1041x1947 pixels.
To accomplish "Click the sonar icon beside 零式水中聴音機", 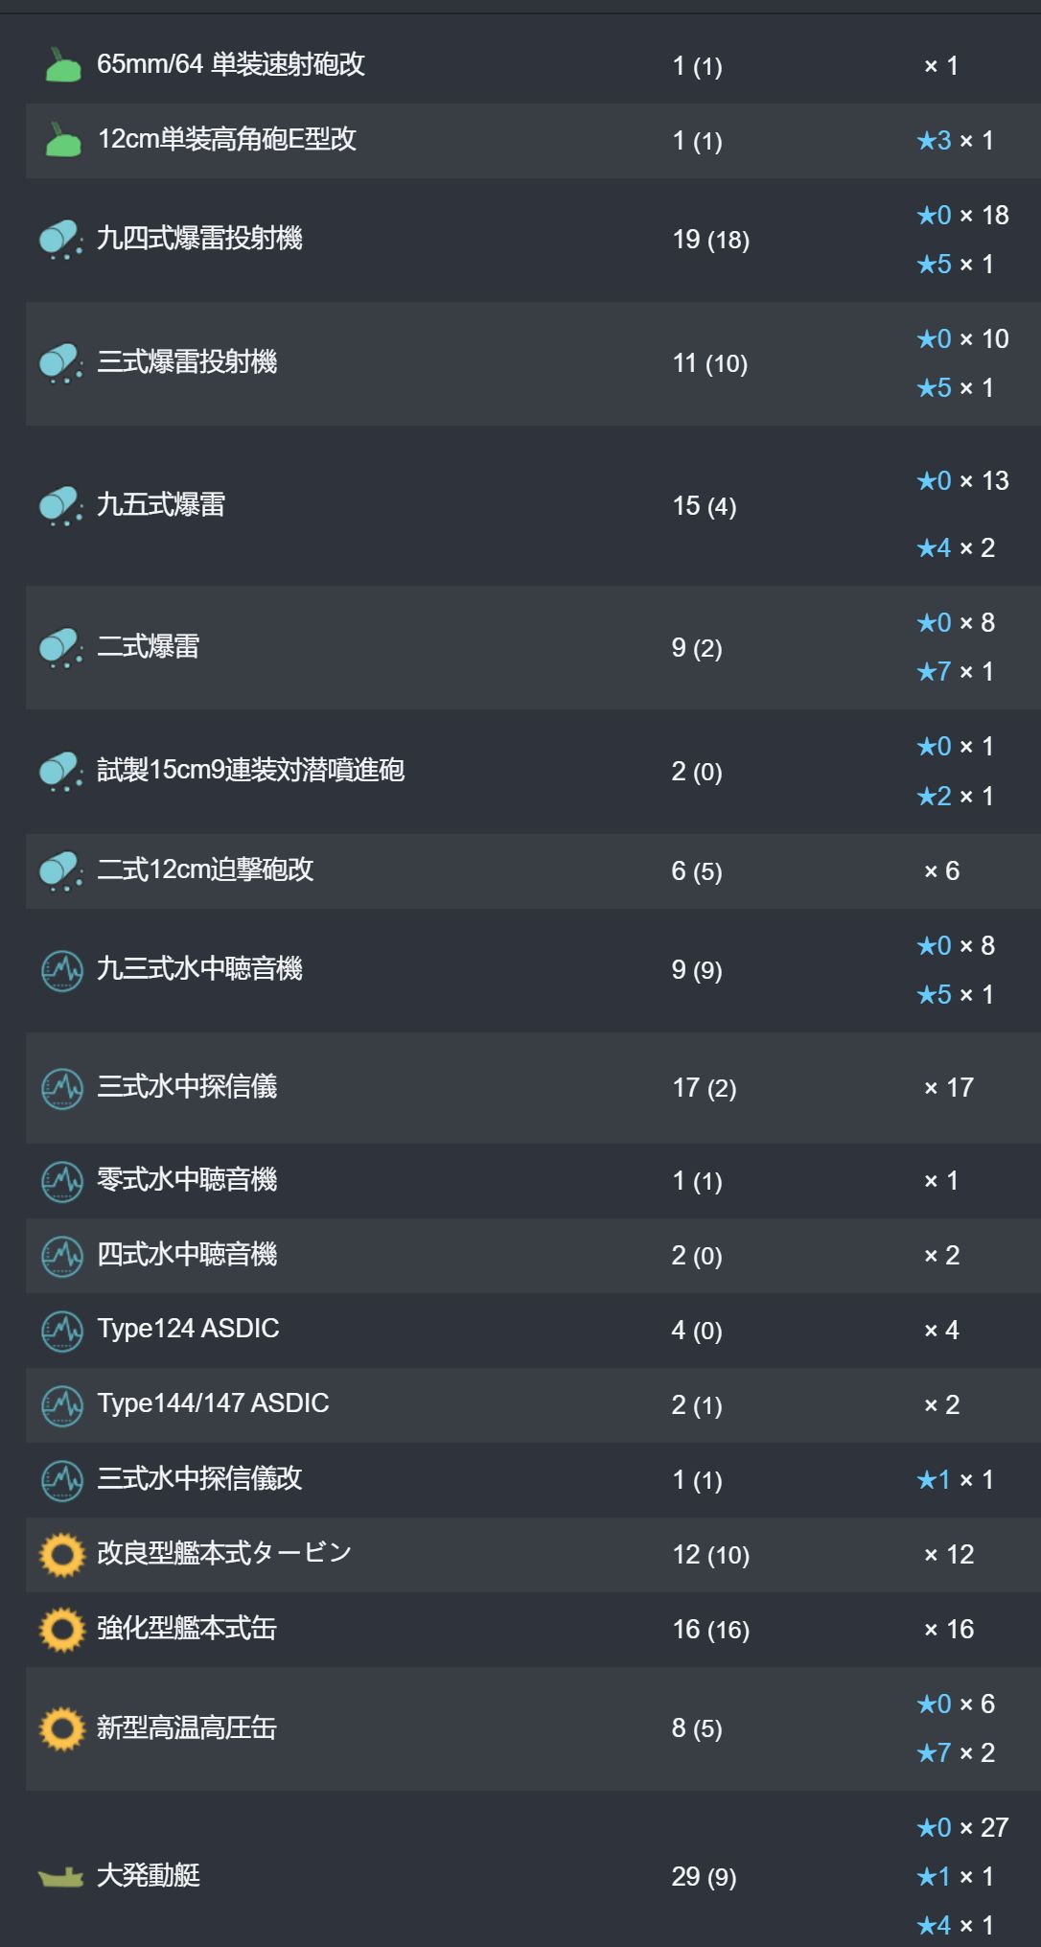I will [62, 1181].
